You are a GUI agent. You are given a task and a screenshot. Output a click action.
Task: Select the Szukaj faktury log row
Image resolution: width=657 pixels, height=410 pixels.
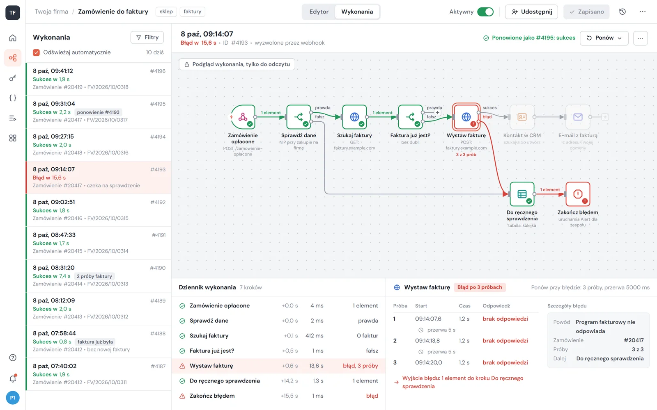pos(278,336)
